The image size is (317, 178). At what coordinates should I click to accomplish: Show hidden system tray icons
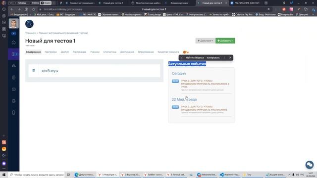point(289,175)
